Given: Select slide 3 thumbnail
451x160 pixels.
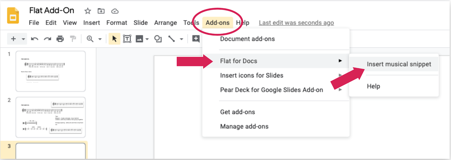Looking at the screenshot, I should 51,151.
